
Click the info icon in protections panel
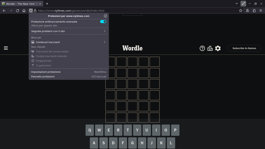[105, 16]
